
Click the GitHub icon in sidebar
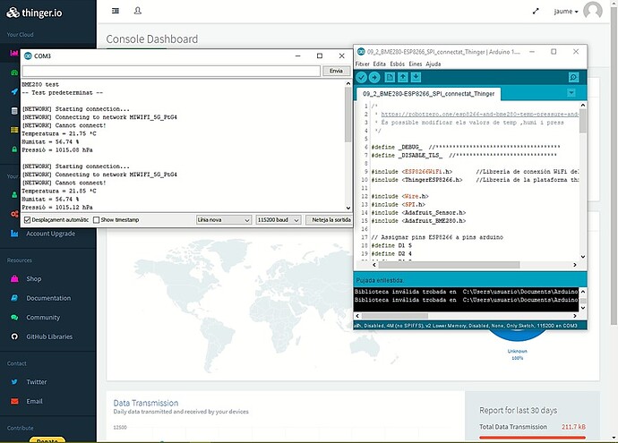[14, 337]
